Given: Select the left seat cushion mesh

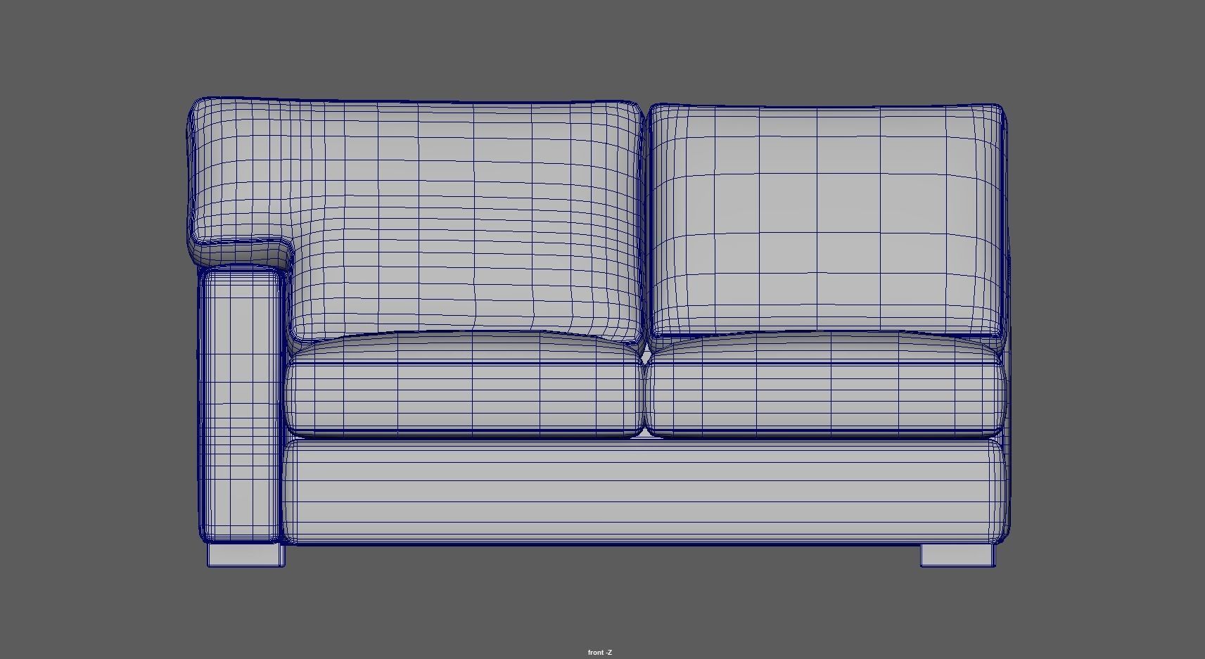Looking at the screenshot, I should 464,385.
